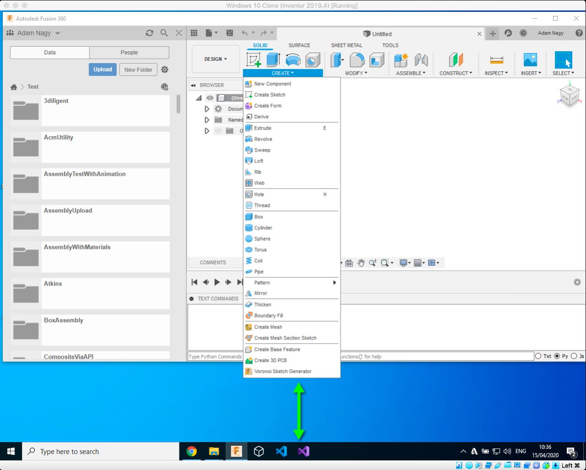
Task: Open Visual Studio Code from taskbar
Action: click(281, 452)
